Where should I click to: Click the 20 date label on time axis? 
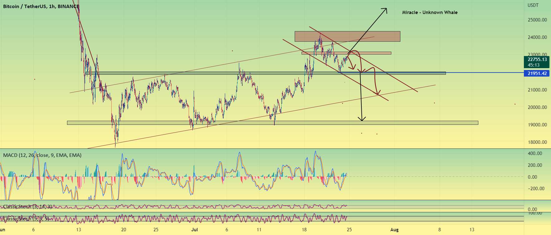pyautogui.click(x=124, y=230)
